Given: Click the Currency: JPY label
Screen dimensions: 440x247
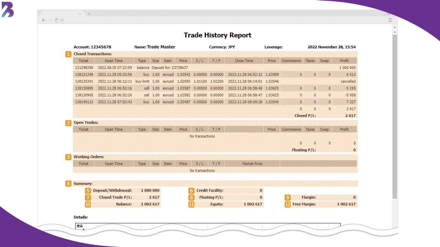Looking at the screenshot, I should (222, 47).
